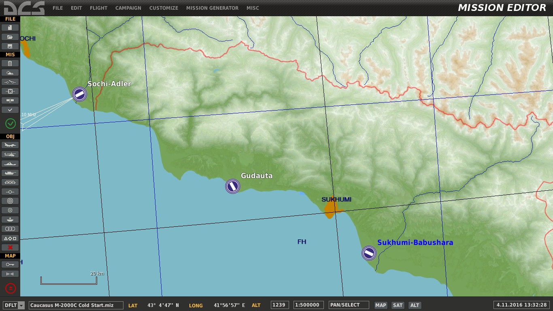Select the Sukhumi-Babushara airfield marker

point(369,253)
